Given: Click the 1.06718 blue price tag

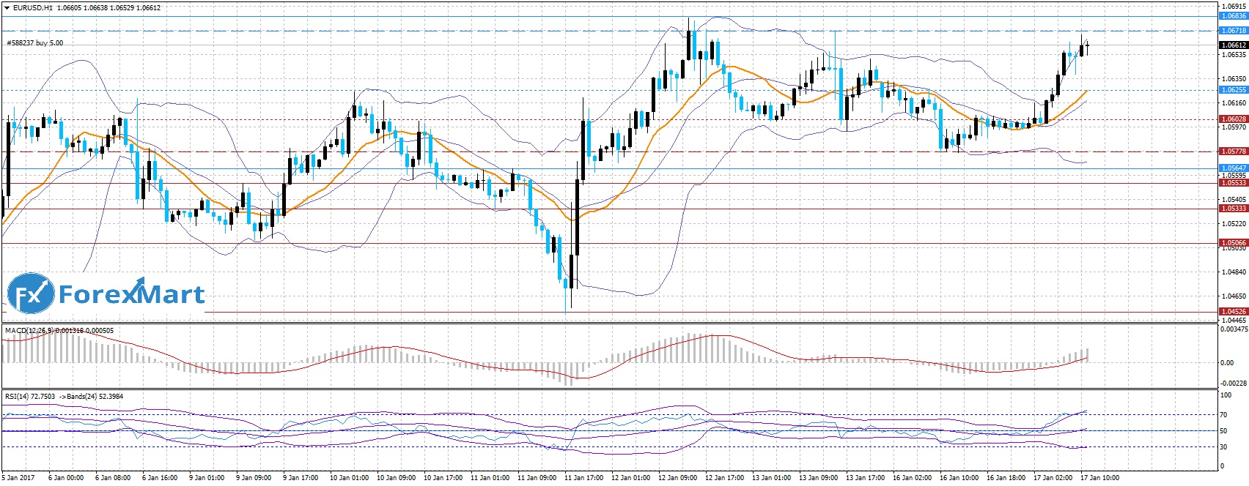Looking at the screenshot, I should (x=1233, y=31).
